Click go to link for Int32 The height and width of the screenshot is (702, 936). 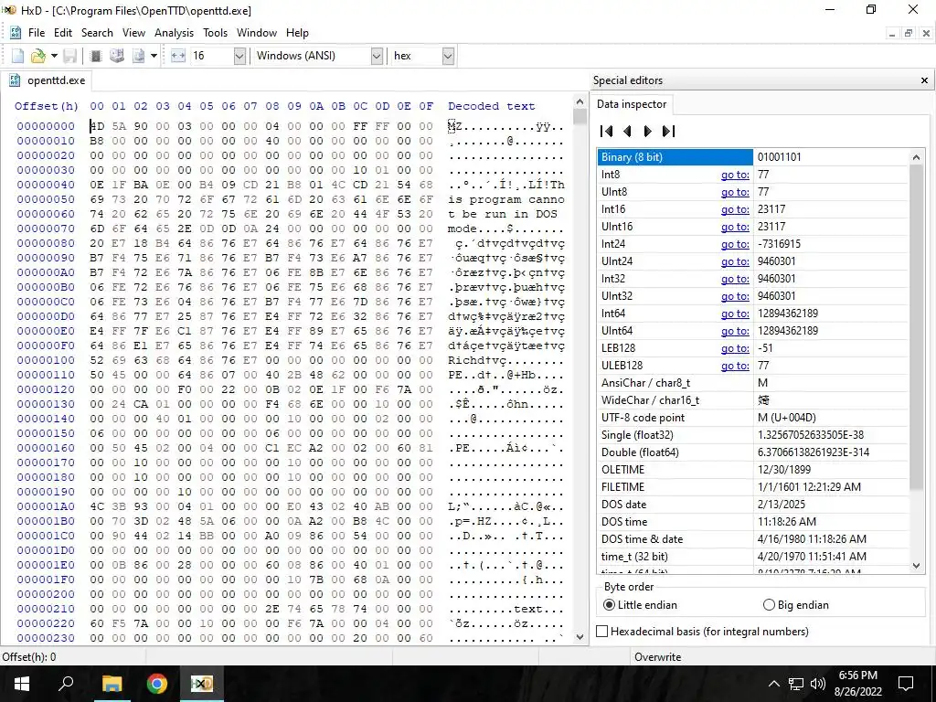point(735,279)
